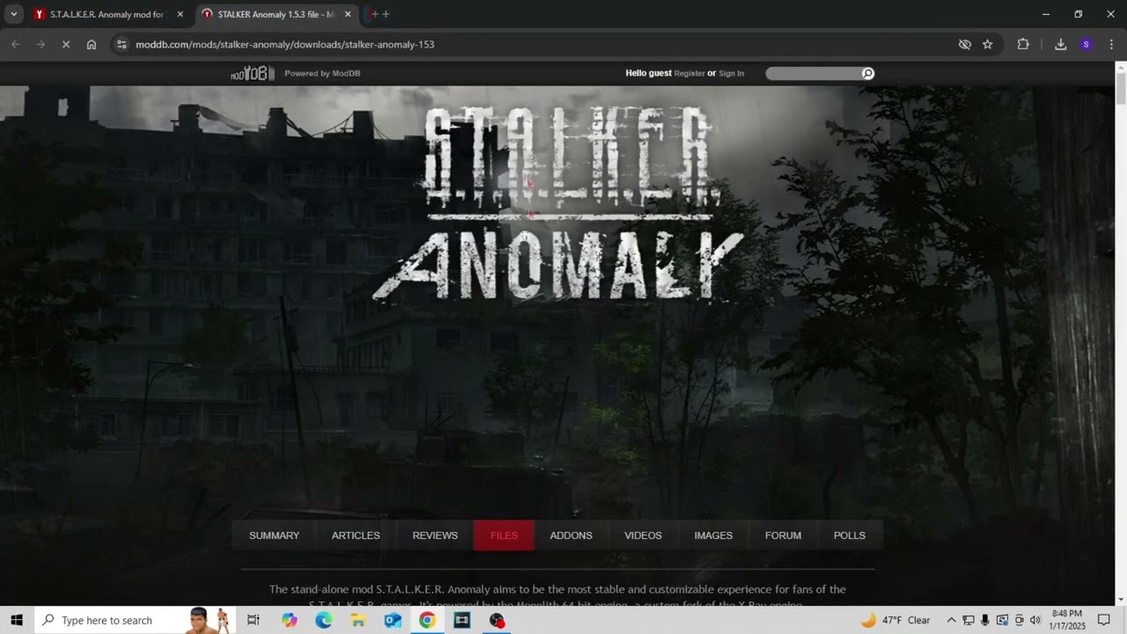Image resolution: width=1127 pixels, height=634 pixels.
Task: Open the Chrome profile avatar
Action: (x=1086, y=44)
